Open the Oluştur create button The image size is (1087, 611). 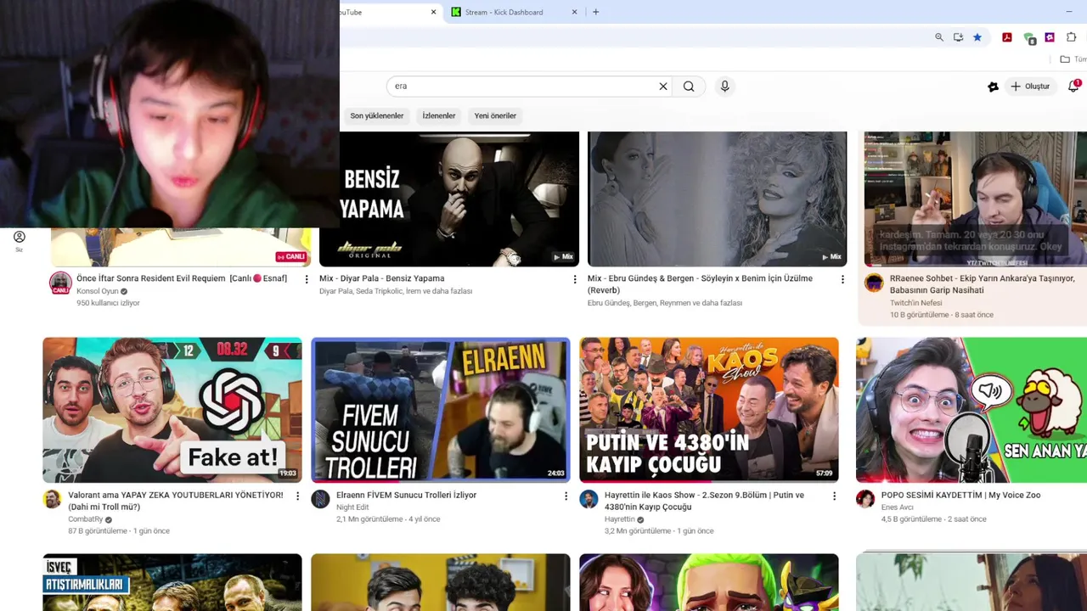pyautogui.click(x=1030, y=87)
